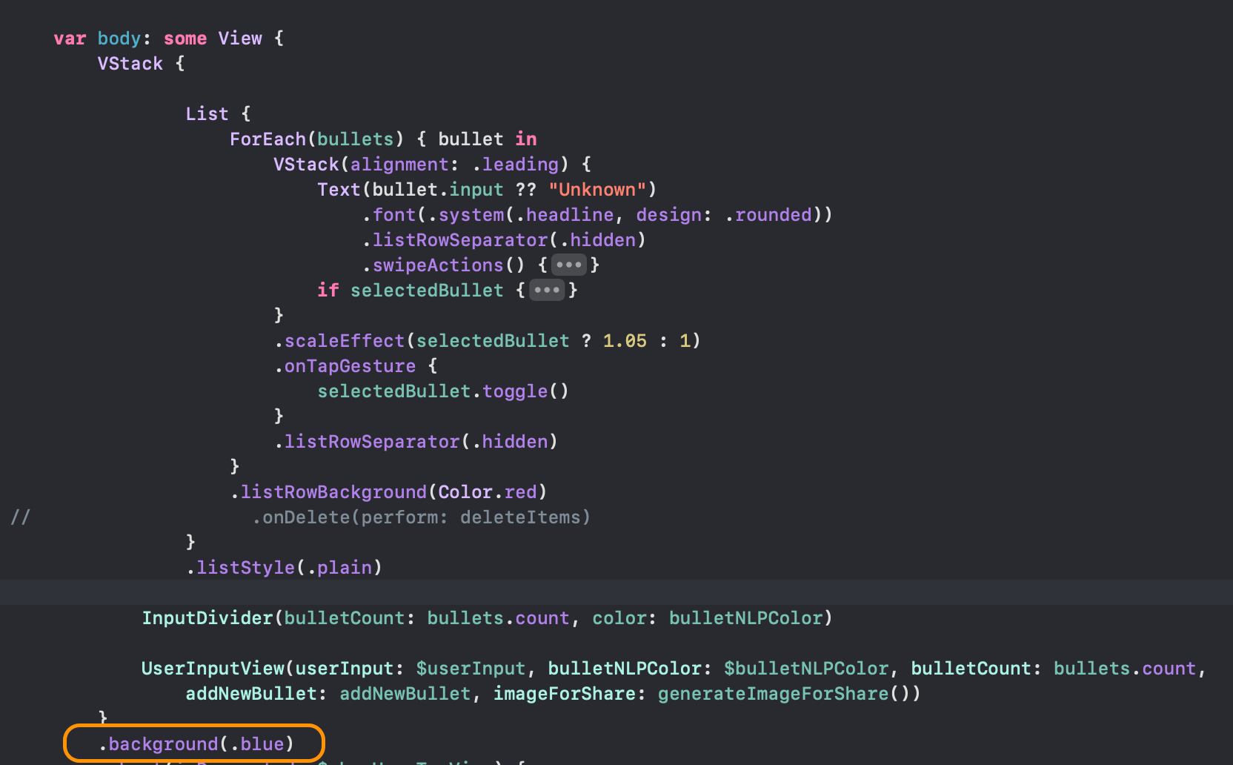
Task: Select the 'in' keyword after bullet
Action: [x=526, y=139]
